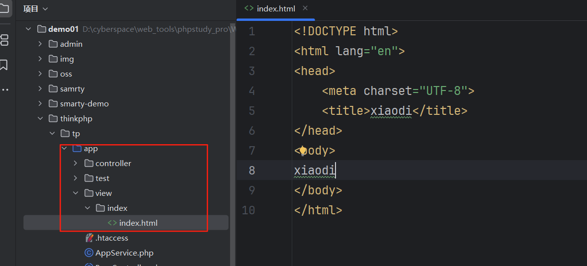Select the oss folder icon

(x=53, y=74)
